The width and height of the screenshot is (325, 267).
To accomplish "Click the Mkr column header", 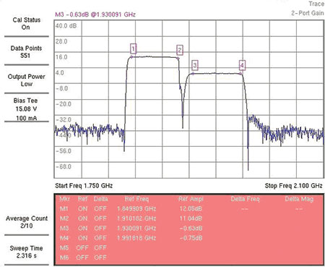I will (64, 199).
